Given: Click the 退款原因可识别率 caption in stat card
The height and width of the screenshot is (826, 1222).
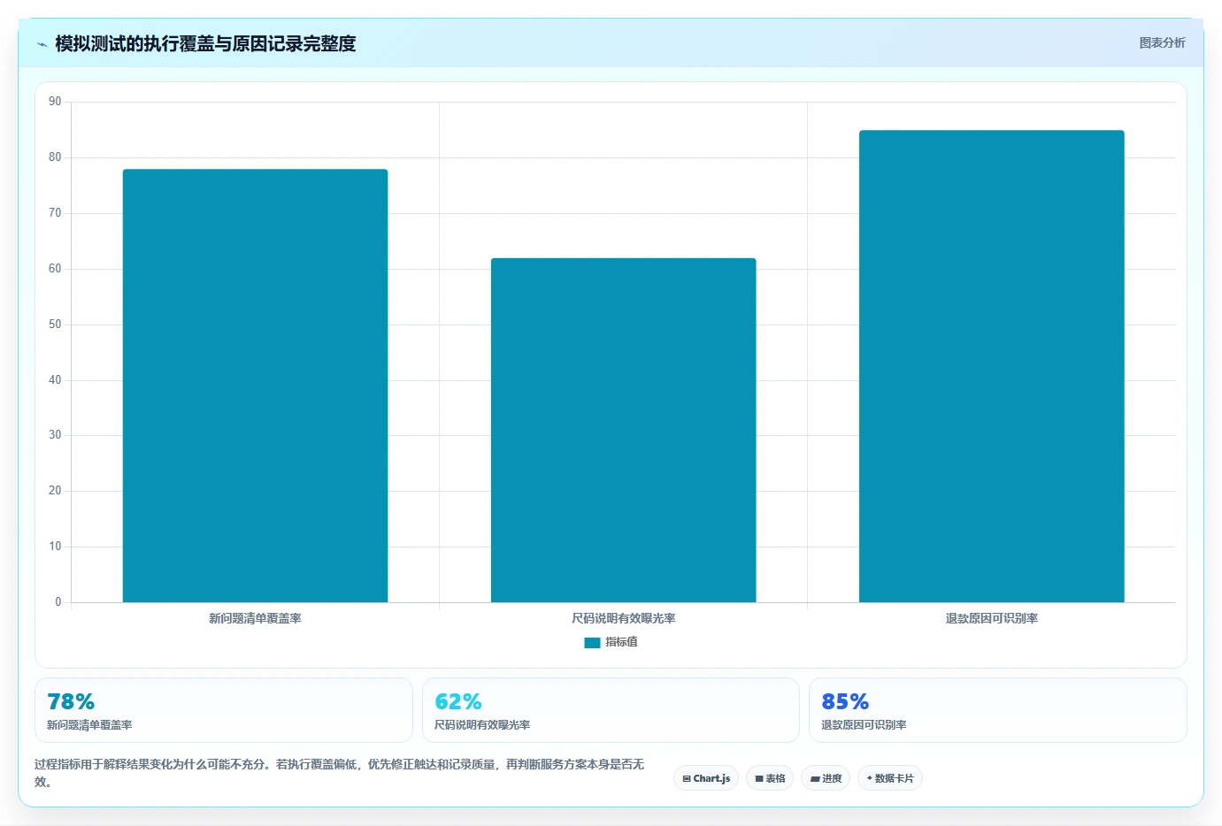Looking at the screenshot, I should (864, 725).
